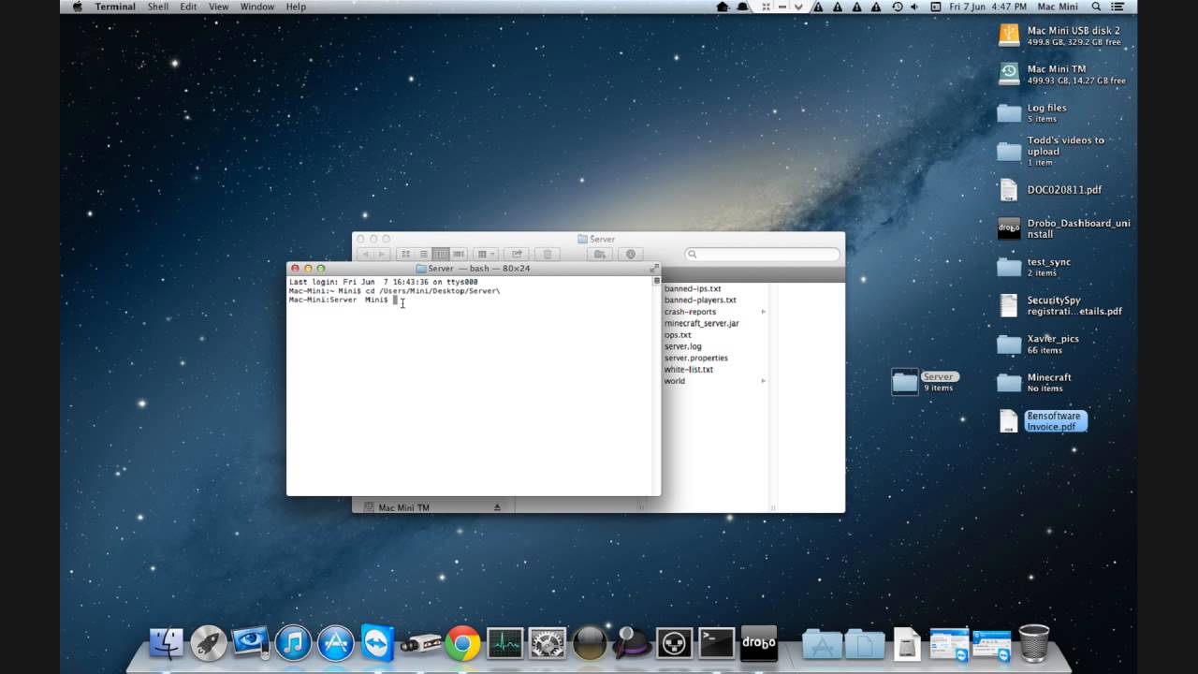Click the Finder window search field

pyautogui.click(x=762, y=254)
